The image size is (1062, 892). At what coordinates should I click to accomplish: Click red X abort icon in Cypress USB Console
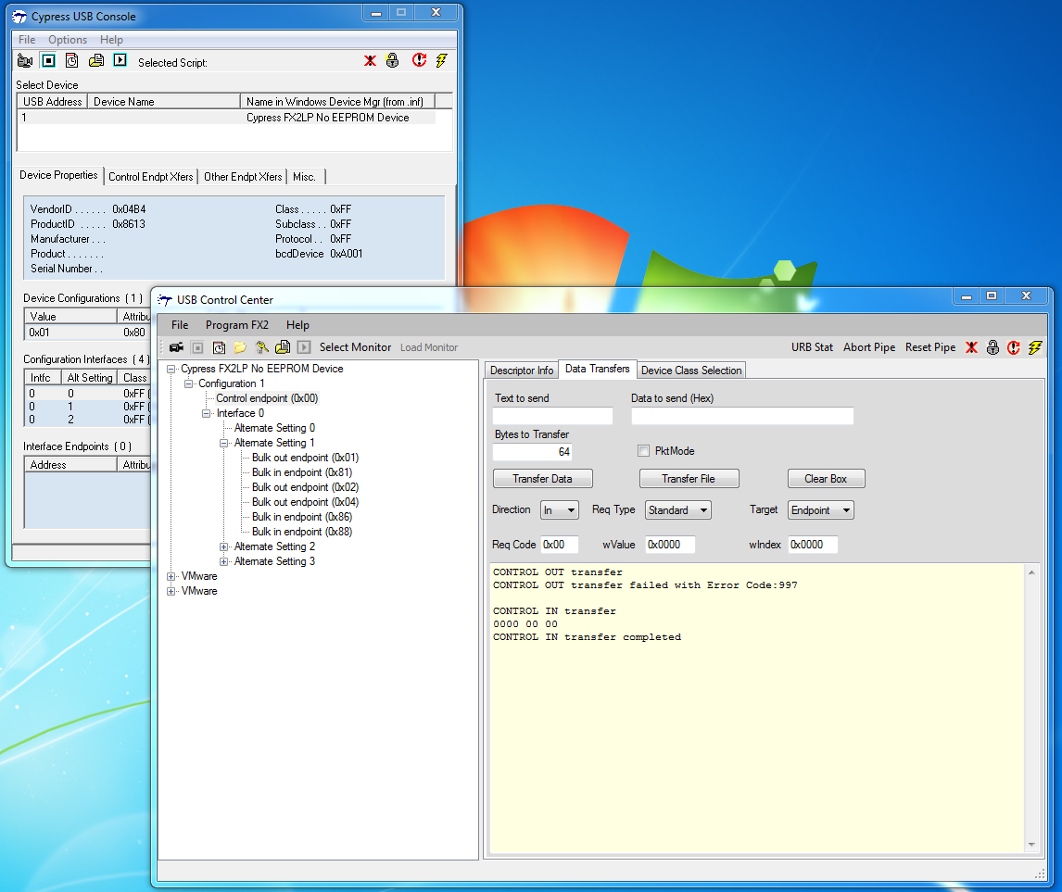(x=370, y=61)
